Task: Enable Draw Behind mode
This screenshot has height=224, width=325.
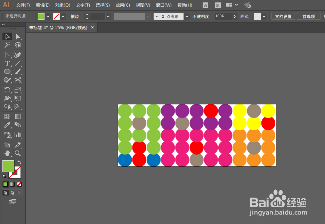Action: tap(13, 193)
